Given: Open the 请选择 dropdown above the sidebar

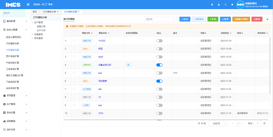Looking at the screenshot, I should [x=15, y=13].
